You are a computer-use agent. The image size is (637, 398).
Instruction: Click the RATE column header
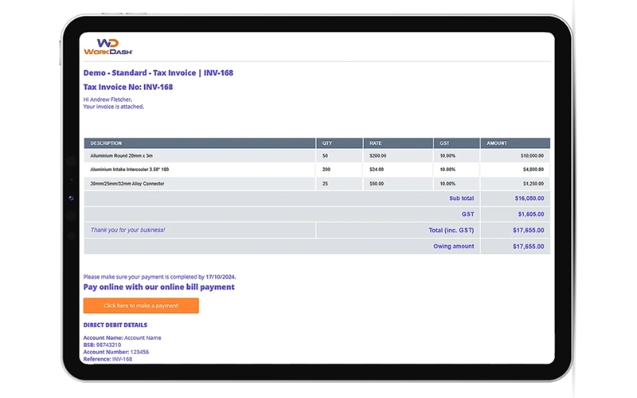coord(375,143)
